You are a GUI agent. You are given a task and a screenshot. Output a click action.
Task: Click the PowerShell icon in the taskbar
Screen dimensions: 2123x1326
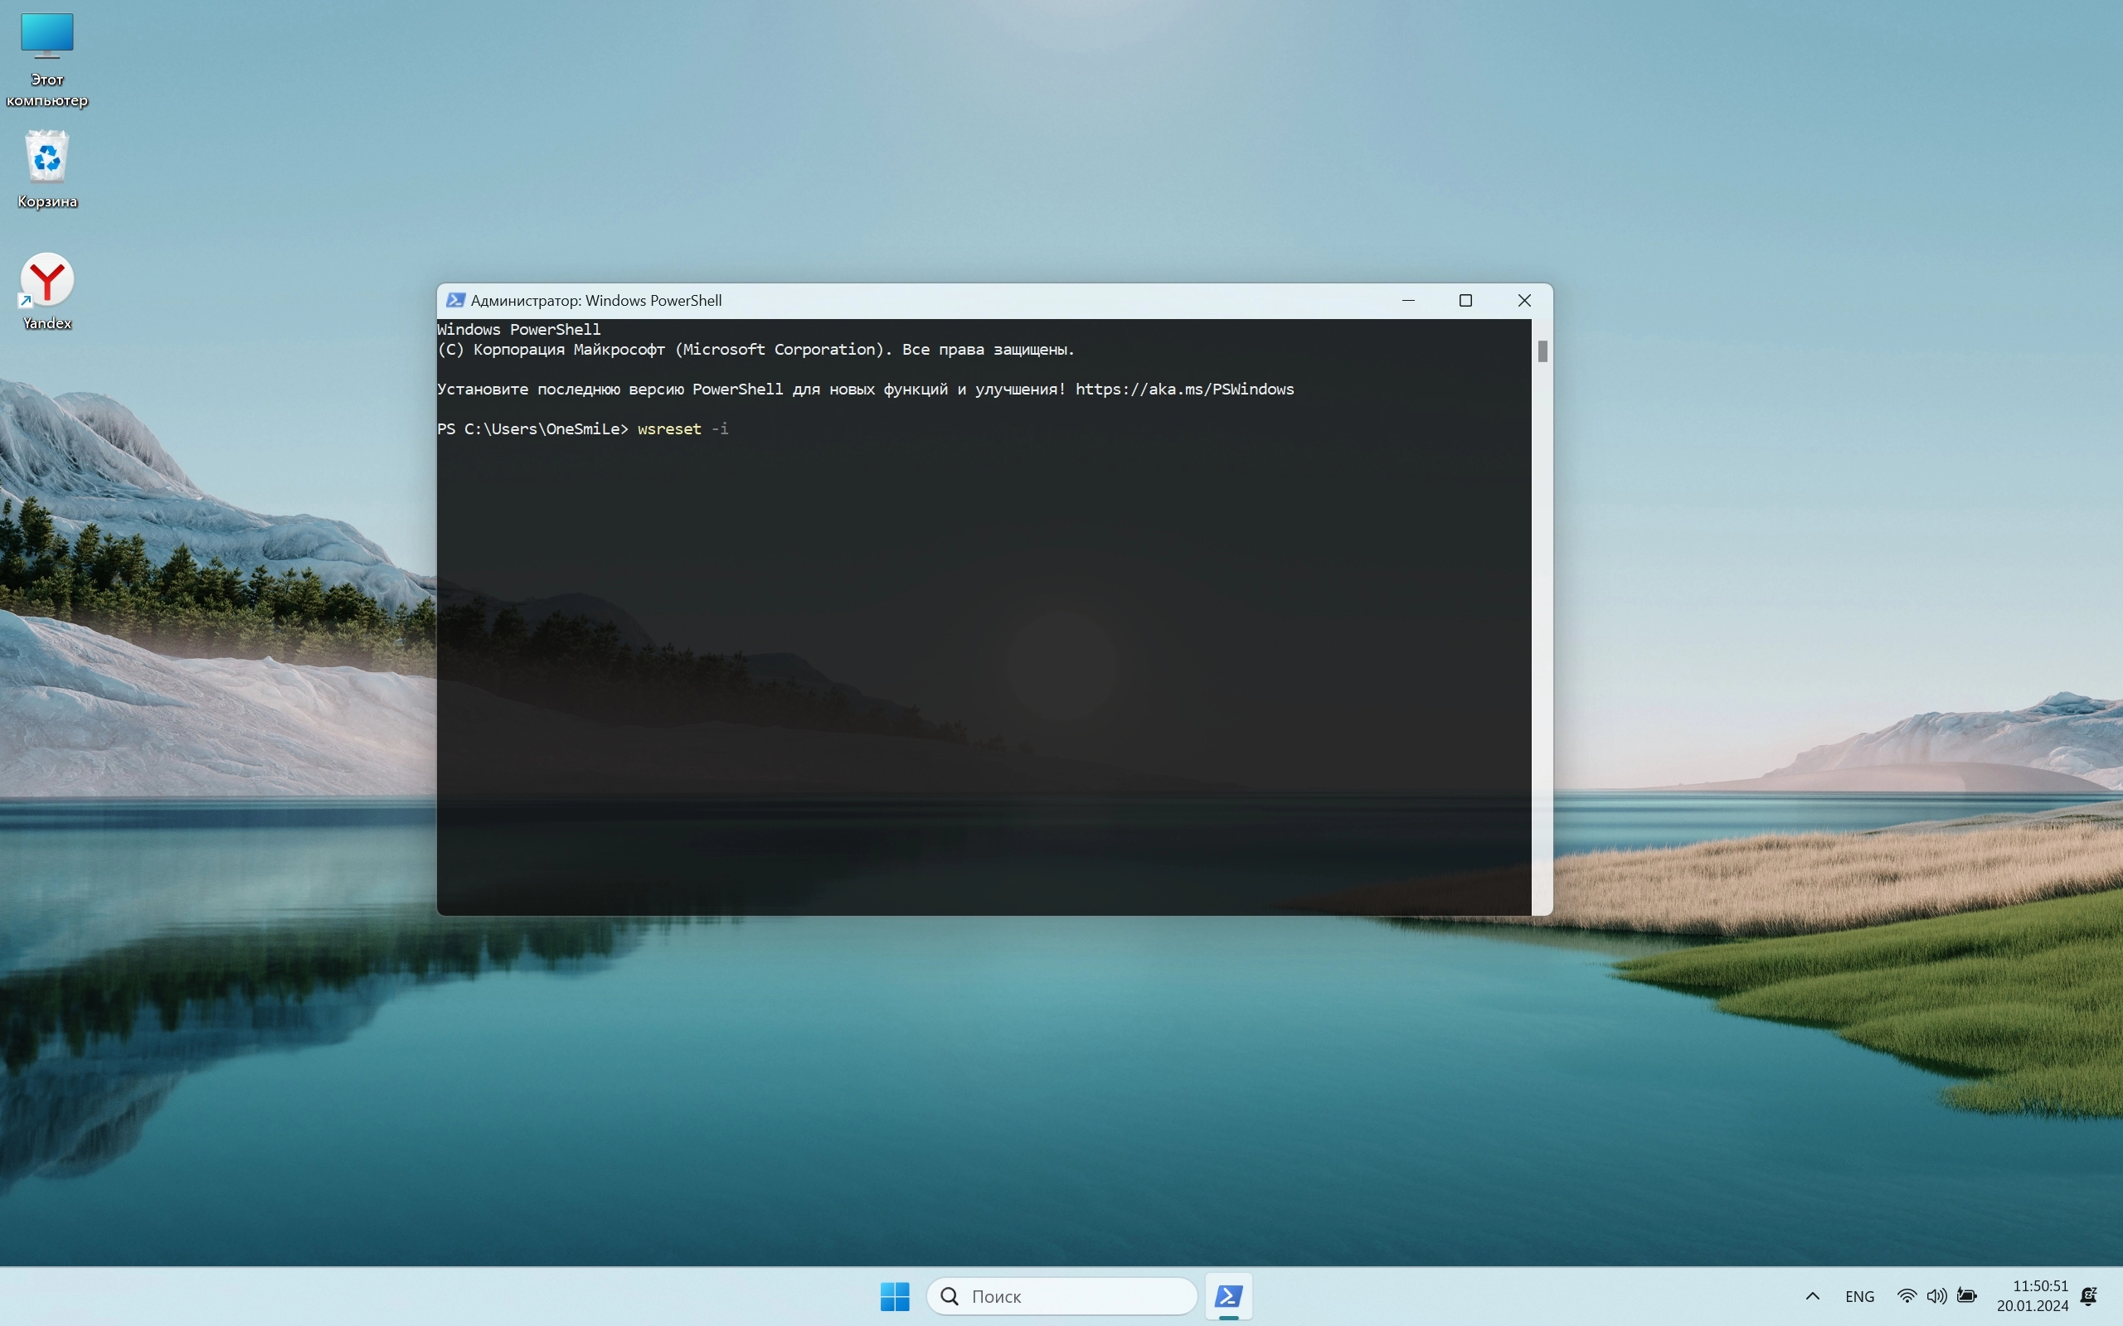[1228, 1296]
